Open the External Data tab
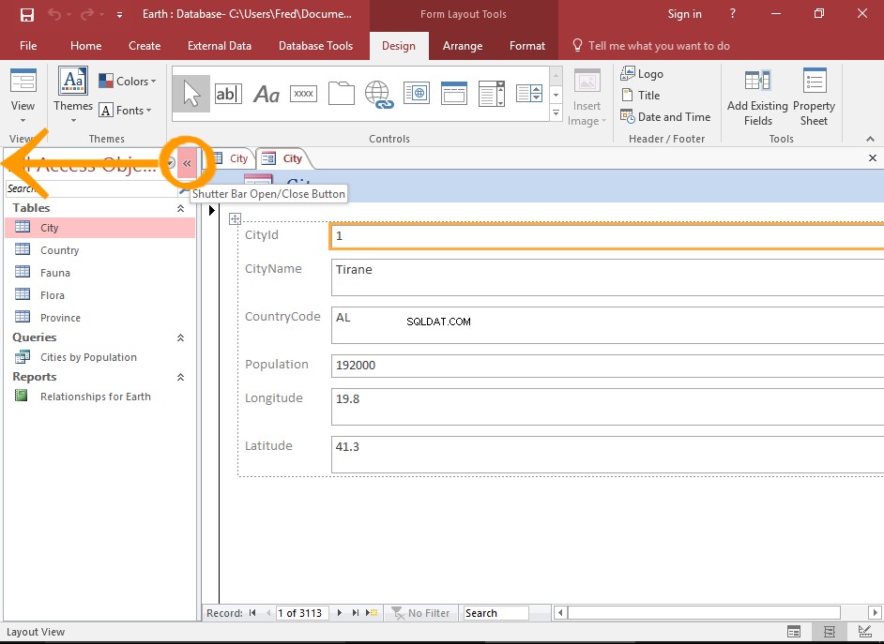The image size is (884, 644). [x=220, y=46]
